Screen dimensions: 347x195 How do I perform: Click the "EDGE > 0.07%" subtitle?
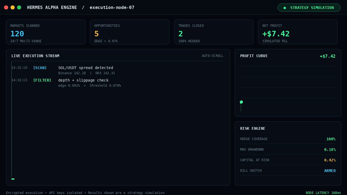pyautogui.click(x=106, y=41)
